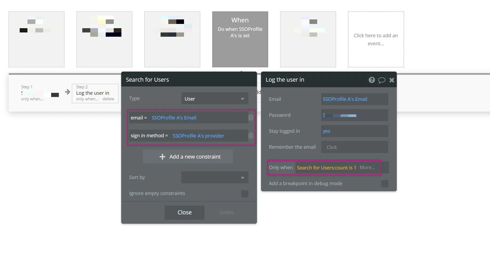The image size is (490, 270).
Task: Click only when... under Step 2
Action: (x=87, y=99)
